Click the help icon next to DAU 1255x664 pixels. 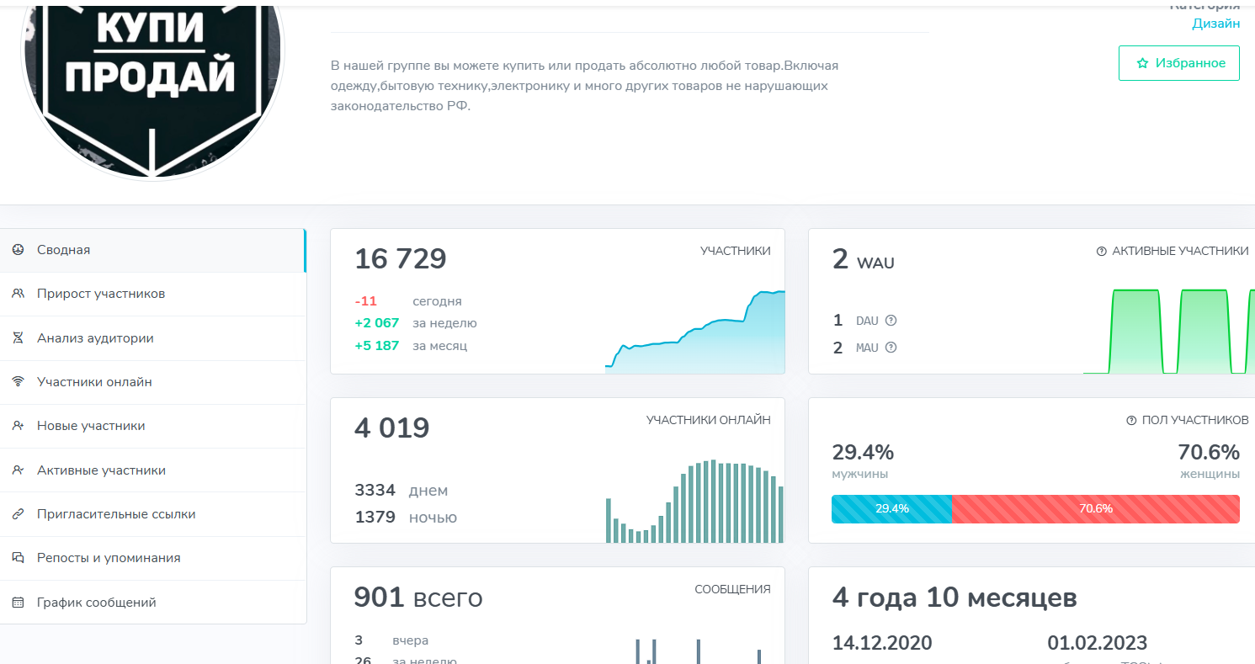click(891, 321)
